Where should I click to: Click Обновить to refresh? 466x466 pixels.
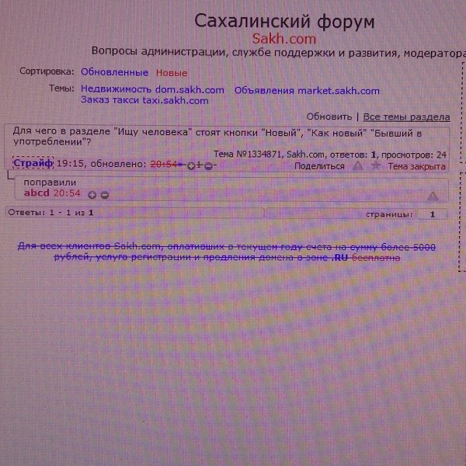pyautogui.click(x=329, y=116)
